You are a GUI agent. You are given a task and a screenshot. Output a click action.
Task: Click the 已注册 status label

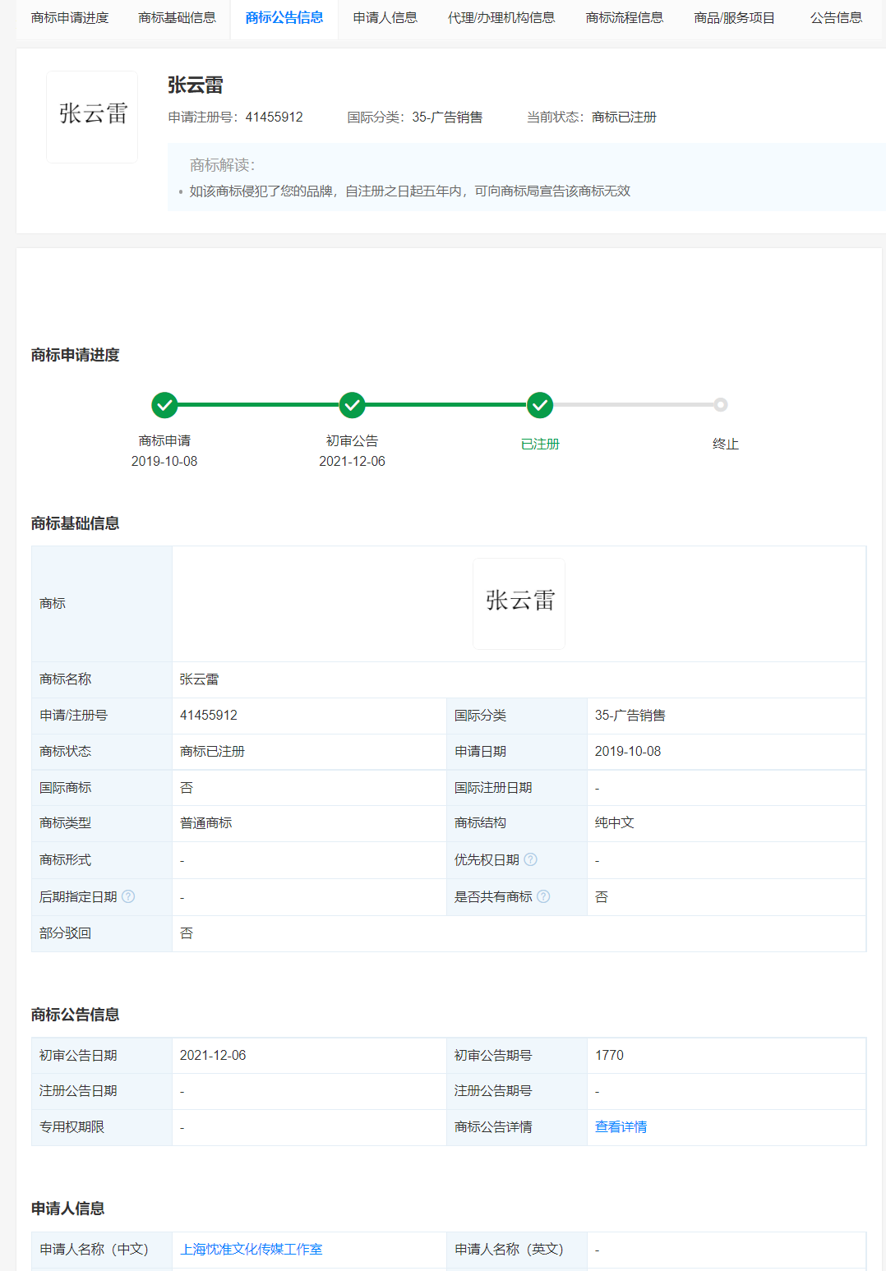[540, 444]
